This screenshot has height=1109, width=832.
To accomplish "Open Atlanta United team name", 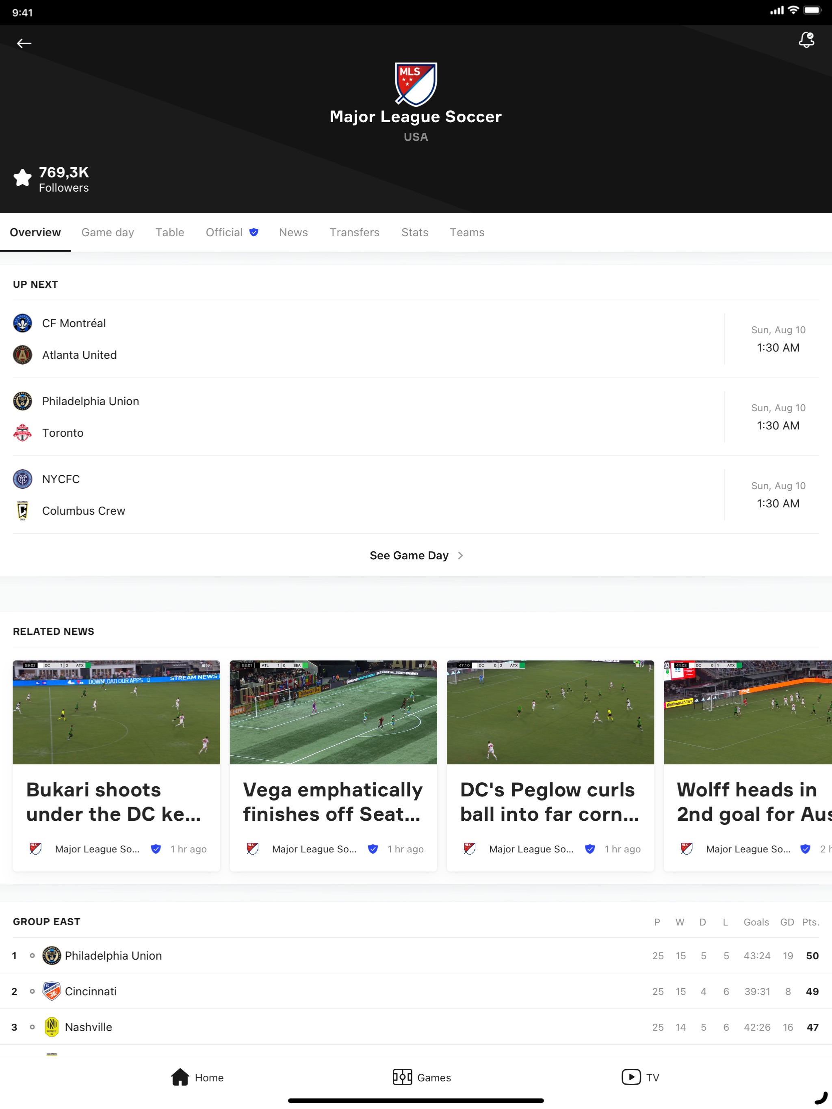I will (79, 355).
